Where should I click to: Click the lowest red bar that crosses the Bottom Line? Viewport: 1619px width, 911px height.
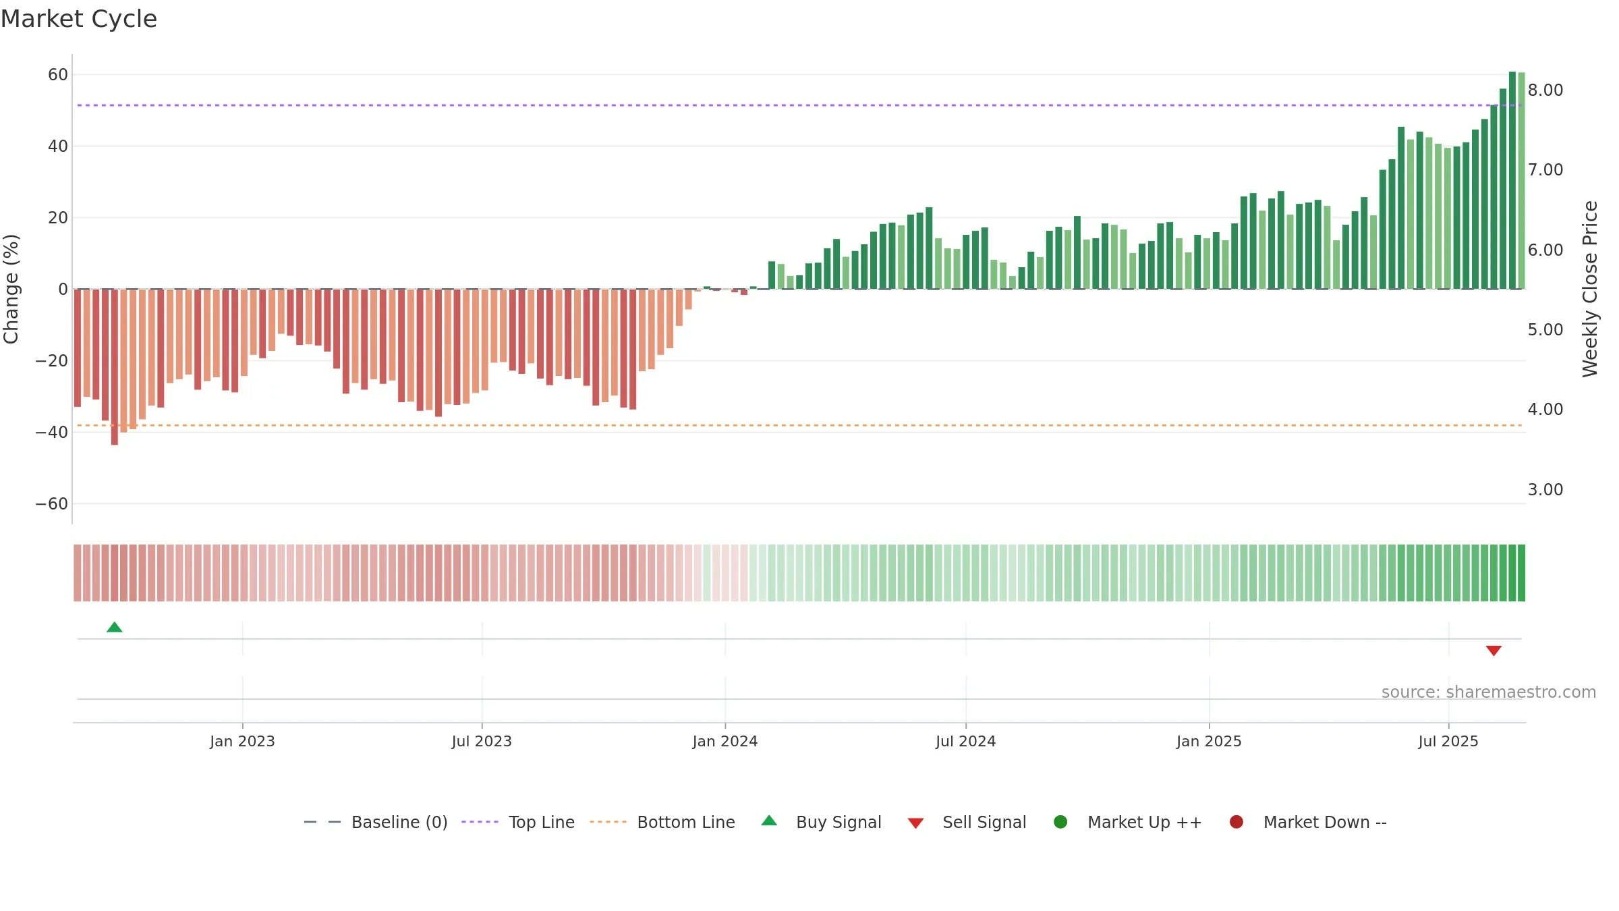[115, 367]
